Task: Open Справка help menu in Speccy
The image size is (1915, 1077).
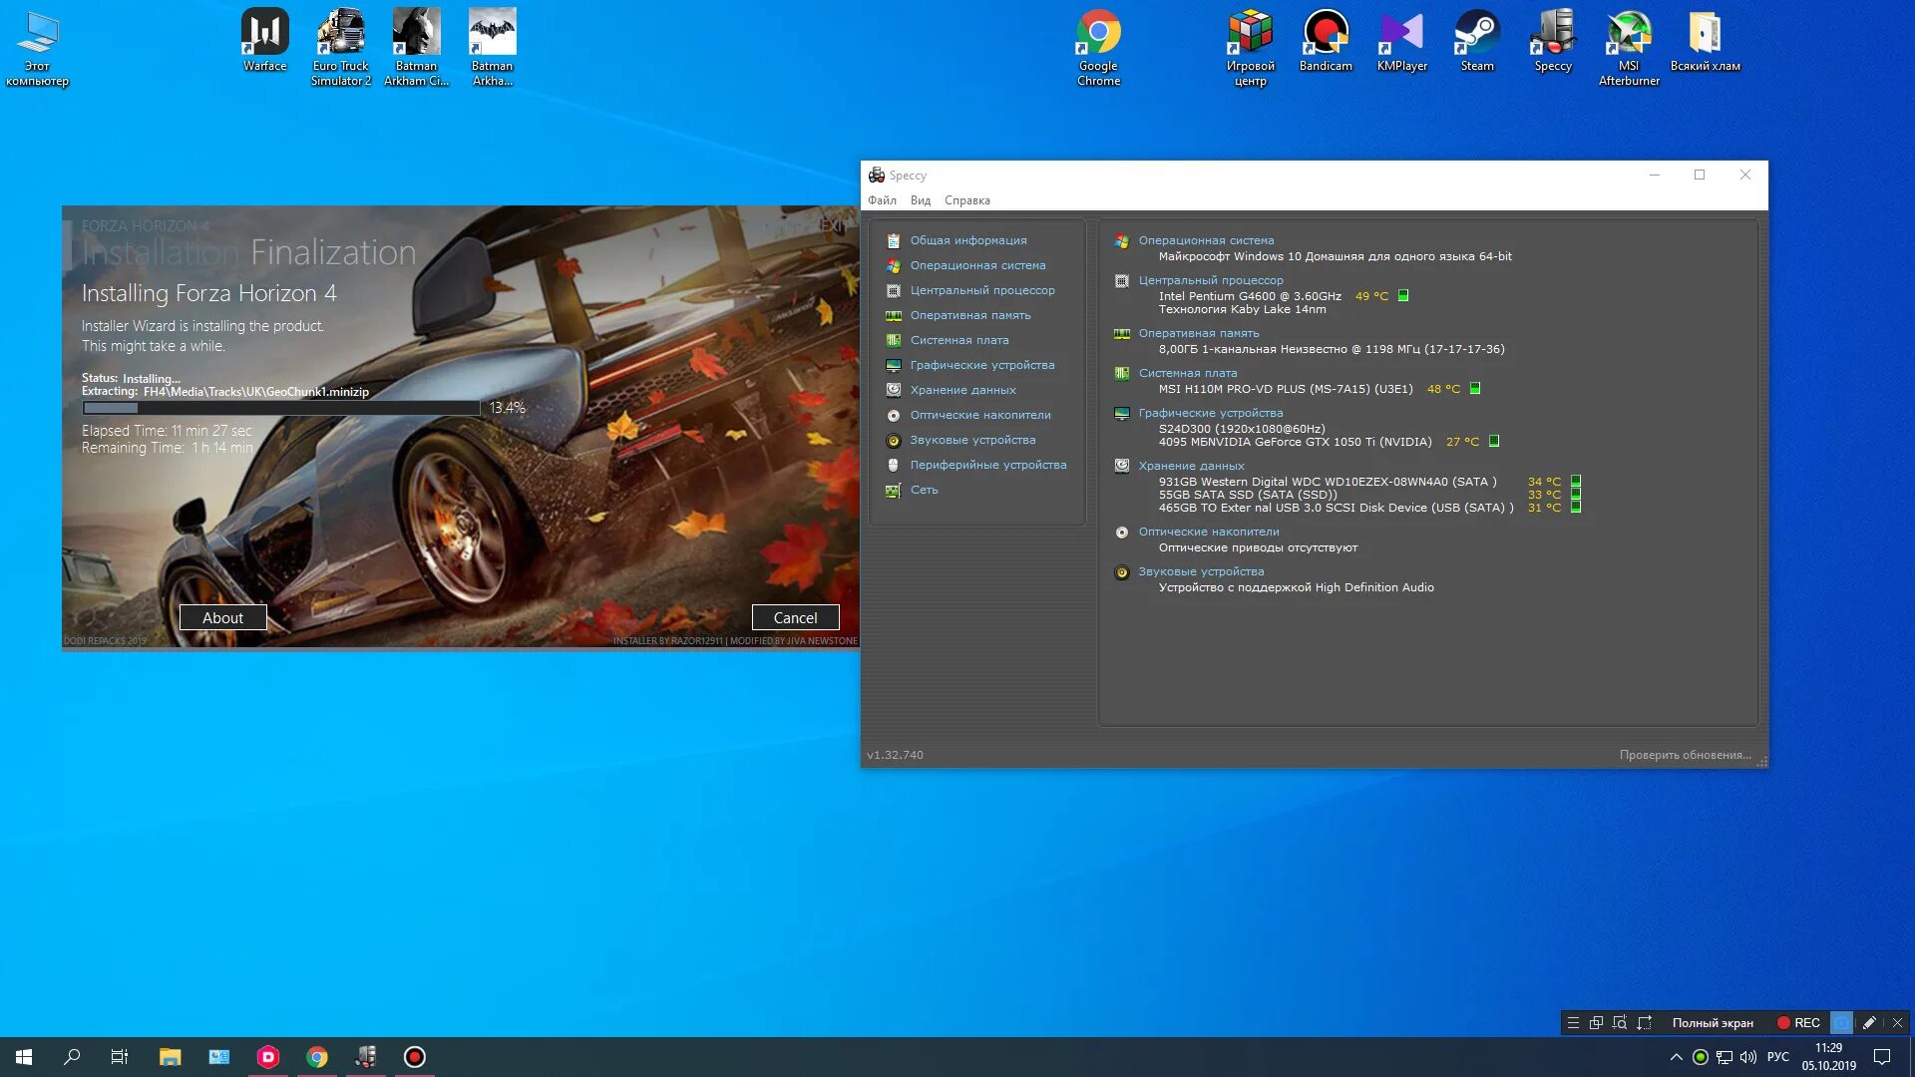Action: pyautogui.click(x=968, y=199)
